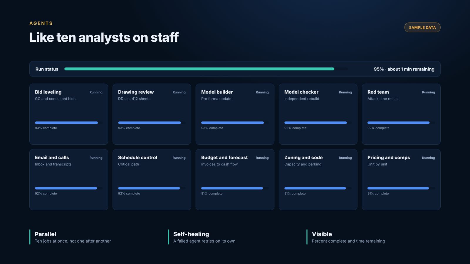This screenshot has width=470, height=264.
Task: Click 'Ten jobs at once, not one after another'
Action: click(x=73, y=241)
